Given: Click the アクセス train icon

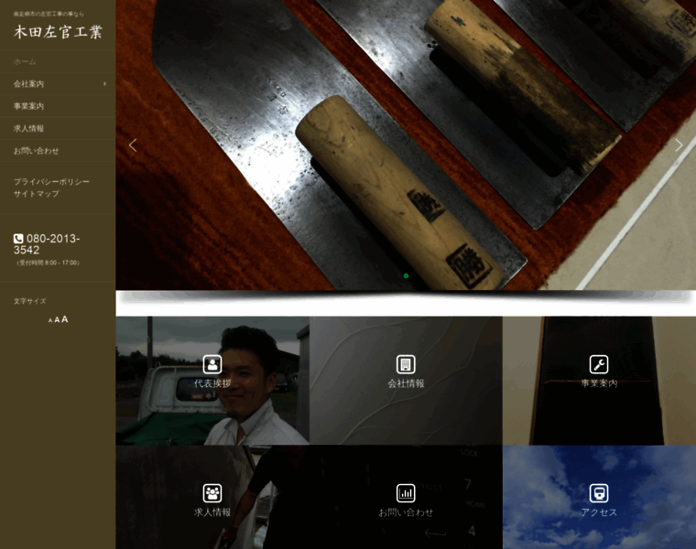Looking at the screenshot, I should tap(599, 493).
